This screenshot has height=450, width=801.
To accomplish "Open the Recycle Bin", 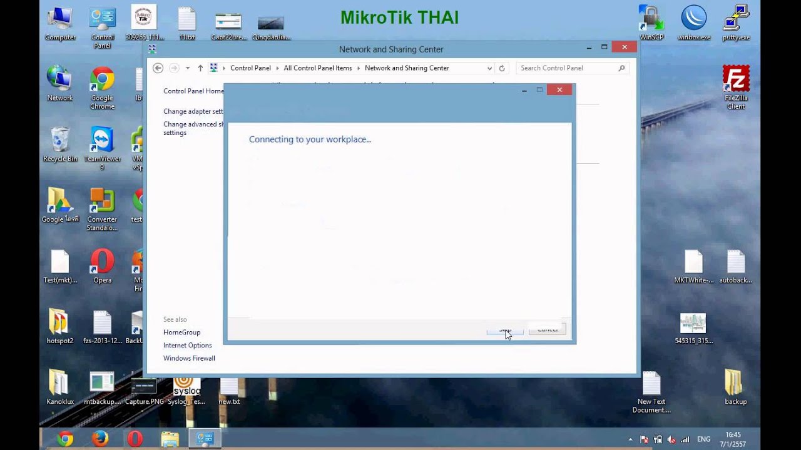I will (x=60, y=144).
